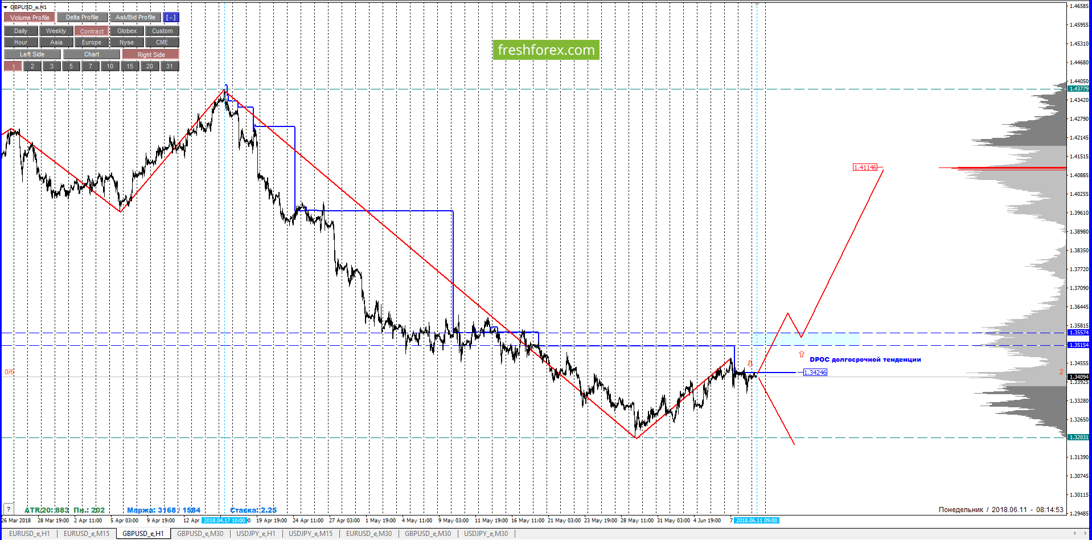Click the 1.43779 level on the price axis
The image size is (1092, 540).
coord(1078,89)
